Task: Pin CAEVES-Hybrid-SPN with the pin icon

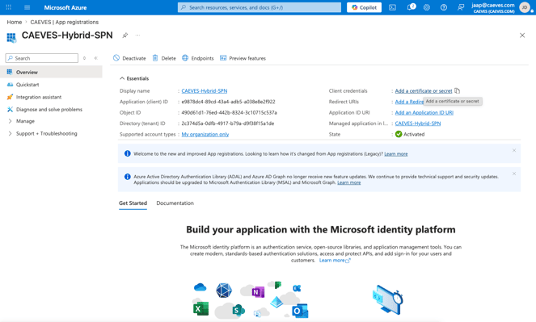Action: [x=125, y=36]
